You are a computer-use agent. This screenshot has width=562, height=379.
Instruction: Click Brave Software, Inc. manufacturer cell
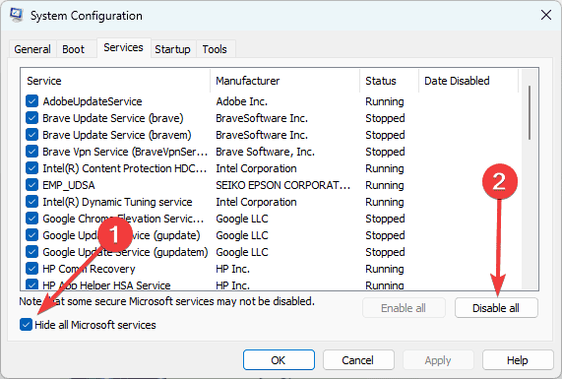coord(265,152)
